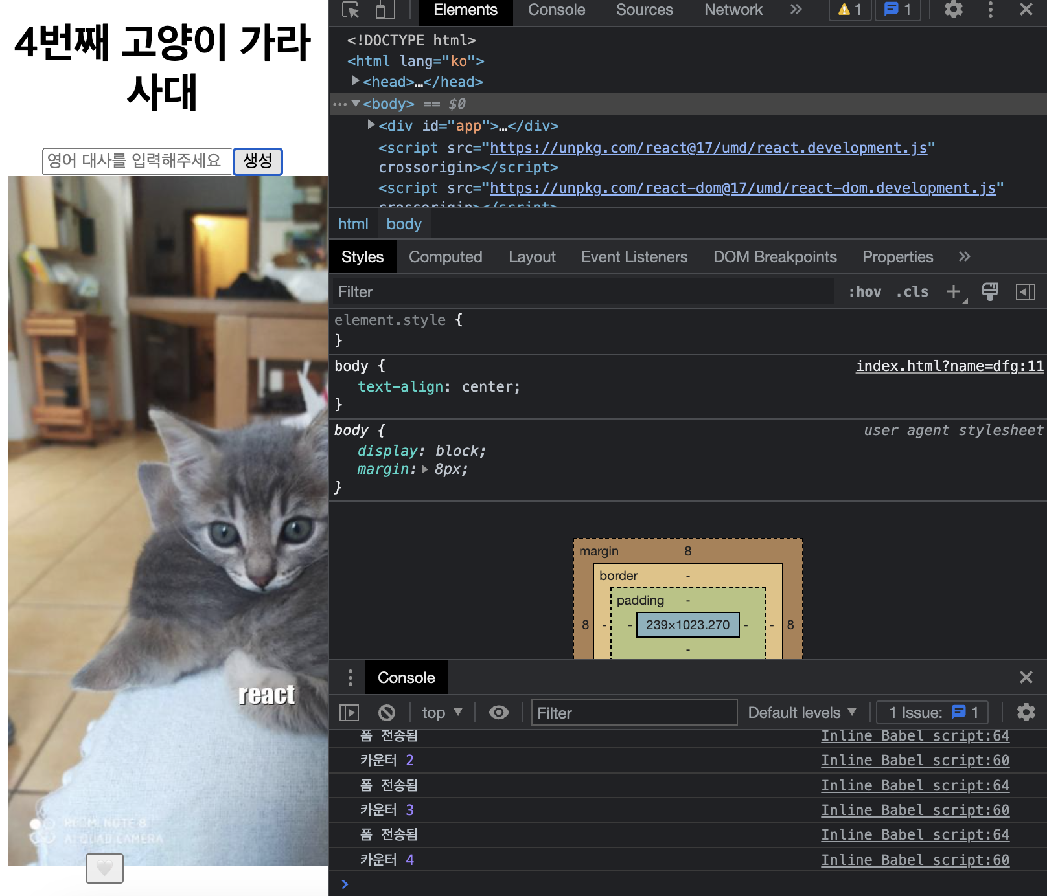Screen dimensions: 1047x896
Task: Collapse the body element node
Action: 355,104
